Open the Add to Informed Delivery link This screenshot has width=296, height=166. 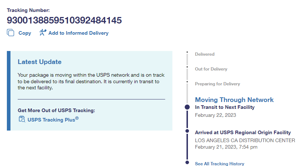(78, 33)
